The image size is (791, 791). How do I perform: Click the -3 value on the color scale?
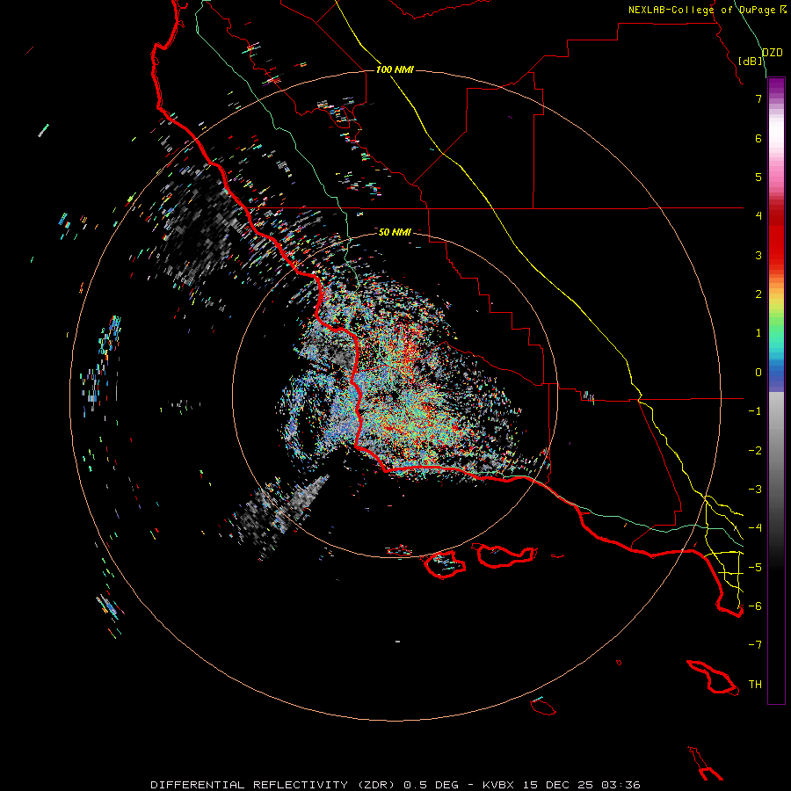pos(755,490)
